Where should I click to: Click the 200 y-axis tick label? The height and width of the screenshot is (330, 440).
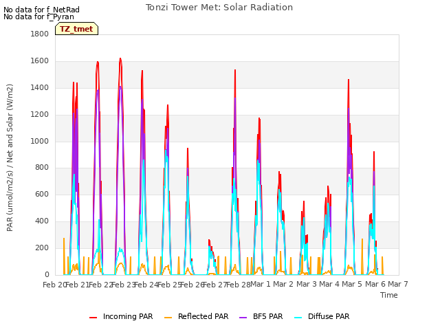[42, 248]
